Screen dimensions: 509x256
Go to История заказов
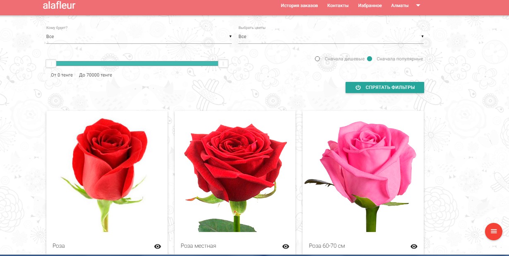pyautogui.click(x=299, y=6)
